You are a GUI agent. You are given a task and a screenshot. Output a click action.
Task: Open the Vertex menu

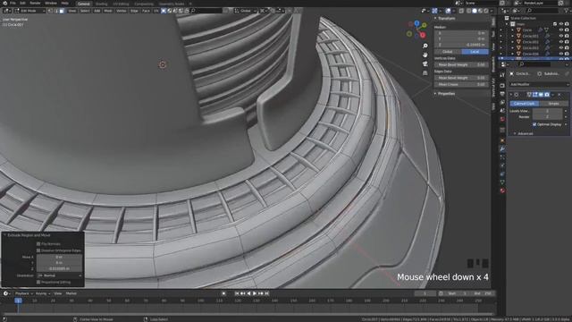pos(122,11)
